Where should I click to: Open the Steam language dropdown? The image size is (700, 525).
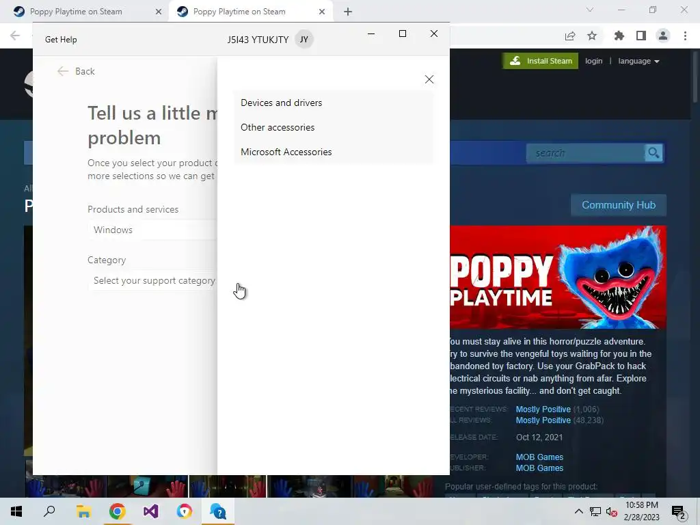point(639,61)
